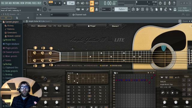Open the OPTIONS menu
The width and height of the screenshot is (192, 108).
click(x=28, y=3)
